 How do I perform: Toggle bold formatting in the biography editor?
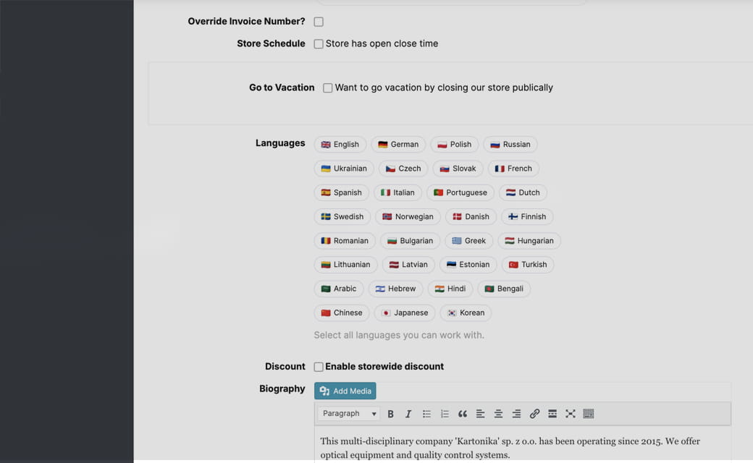coord(390,413)
